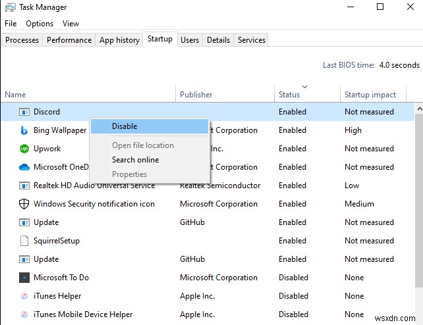Click the Discord app icon

click(24, 112)
